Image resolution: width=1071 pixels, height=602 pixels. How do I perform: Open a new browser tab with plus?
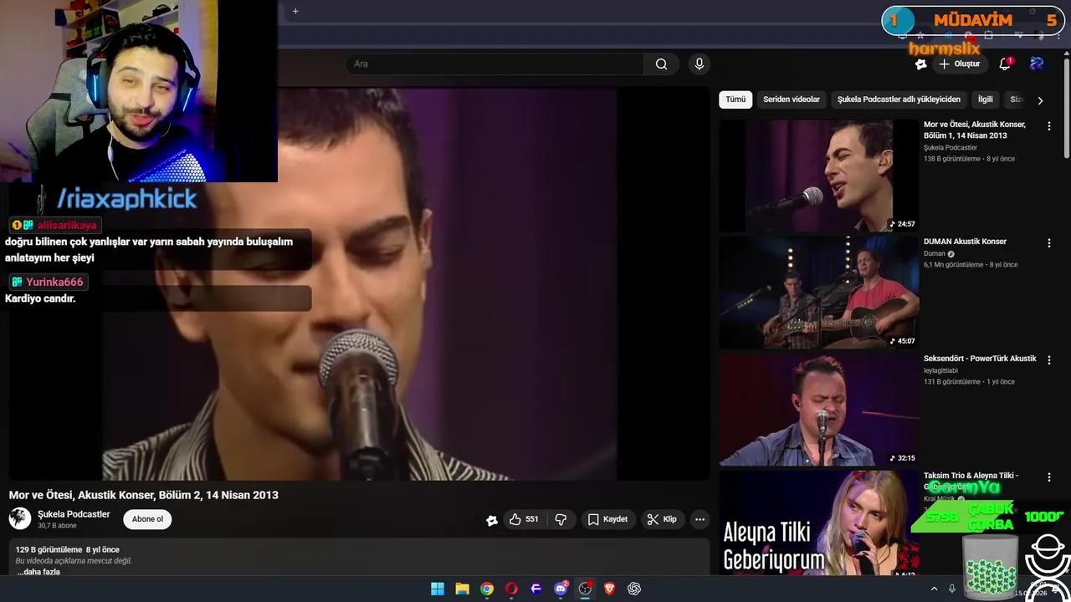295,11
